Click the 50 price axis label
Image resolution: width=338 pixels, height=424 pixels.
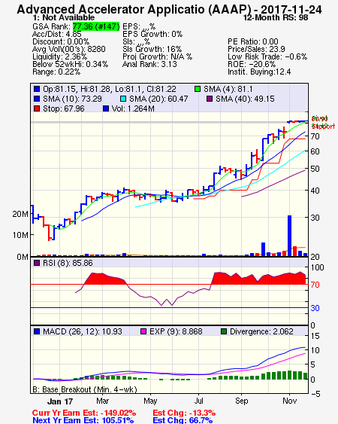[x=315, y=169]
